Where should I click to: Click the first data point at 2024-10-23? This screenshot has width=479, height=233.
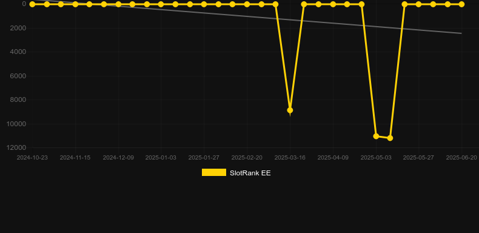(x=32, y=4)
